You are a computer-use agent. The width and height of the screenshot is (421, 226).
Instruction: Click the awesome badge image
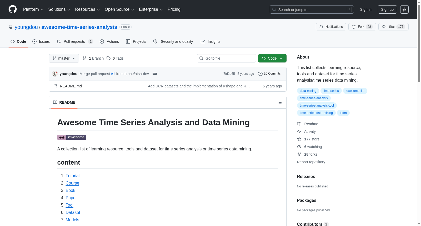coord(72,137)
